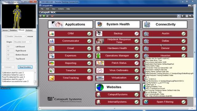Click the Stop Emulator button

coord(25,67)
